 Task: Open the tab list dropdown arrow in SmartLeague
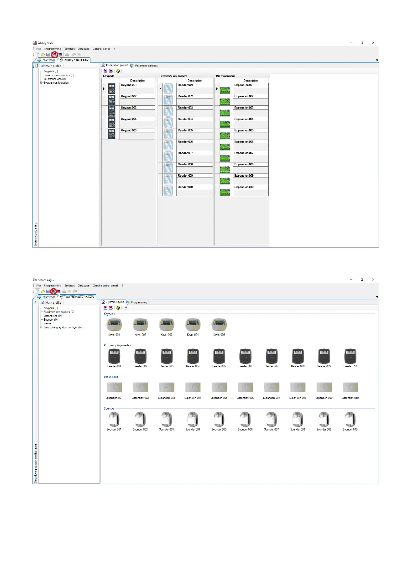pos(377,297)
